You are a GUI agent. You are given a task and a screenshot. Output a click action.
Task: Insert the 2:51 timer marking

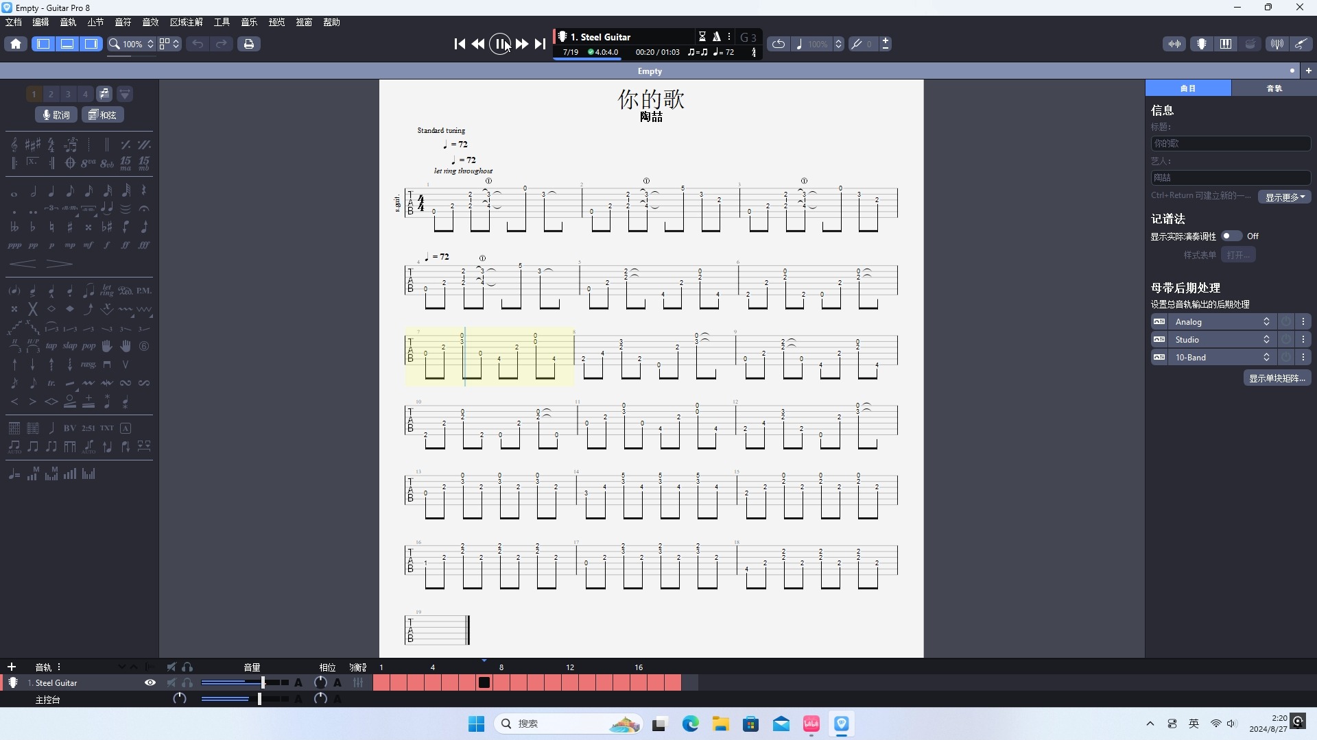pos(88,428)
